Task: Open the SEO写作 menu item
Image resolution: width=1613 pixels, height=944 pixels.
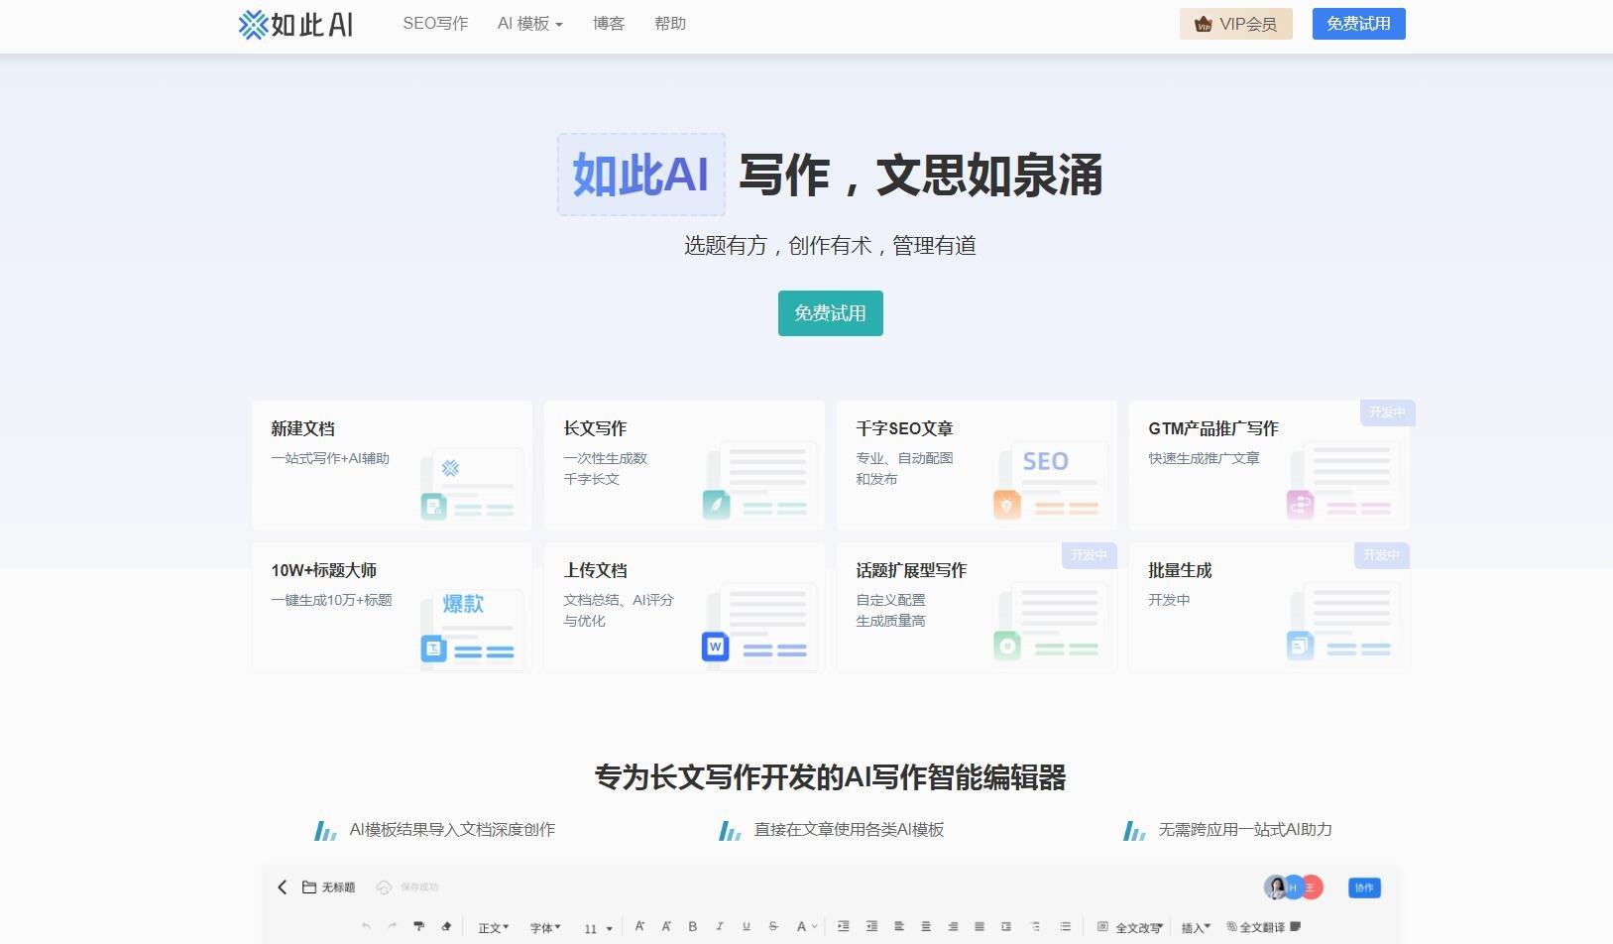Action: (x=435, y=23)
